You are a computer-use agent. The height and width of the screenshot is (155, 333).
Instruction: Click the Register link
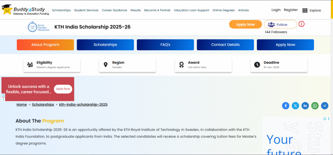pyautogui.click(x=291, y=10)
